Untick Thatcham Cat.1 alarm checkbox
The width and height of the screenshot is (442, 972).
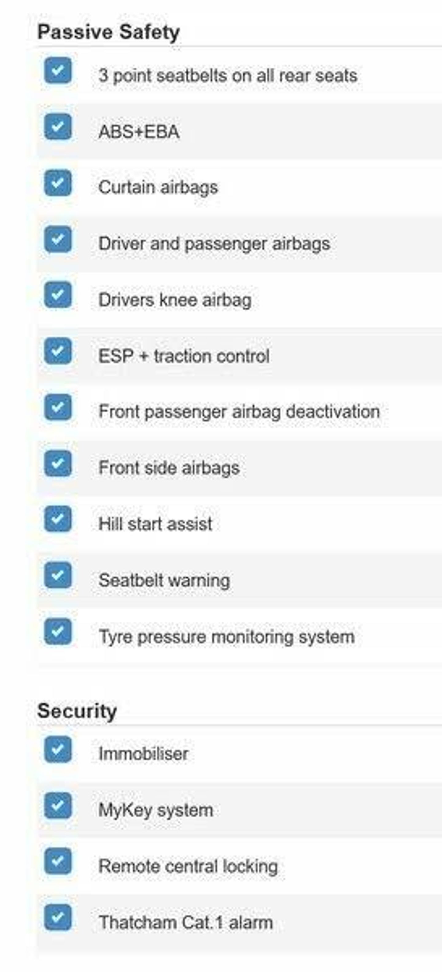pyautogui.click(x=58, y=918)
